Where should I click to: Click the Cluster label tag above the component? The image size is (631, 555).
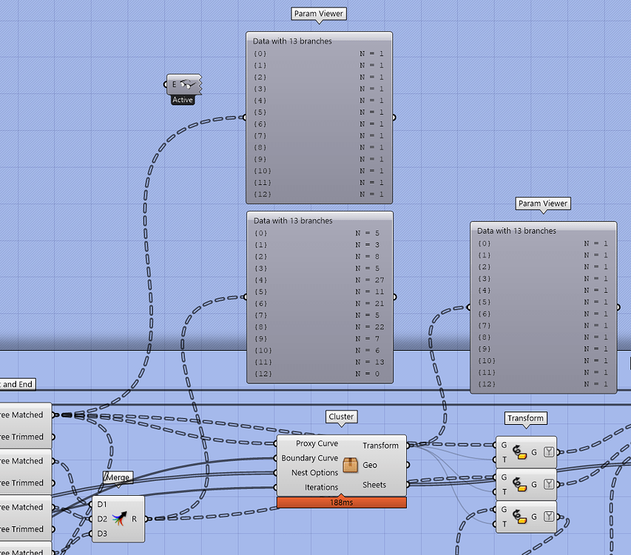click(341, 417)
